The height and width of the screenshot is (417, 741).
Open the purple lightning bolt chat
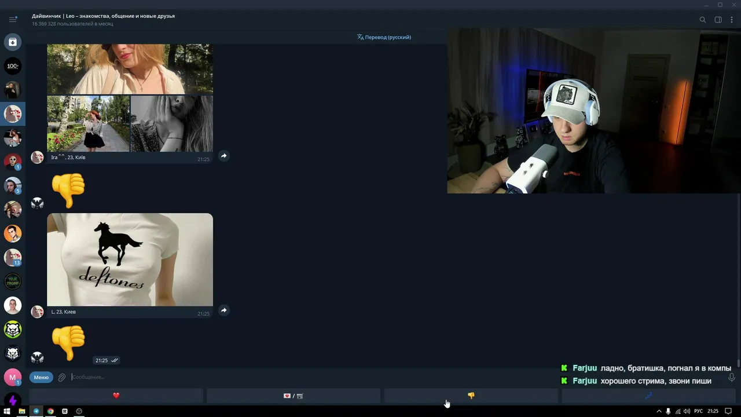(13, 400)
